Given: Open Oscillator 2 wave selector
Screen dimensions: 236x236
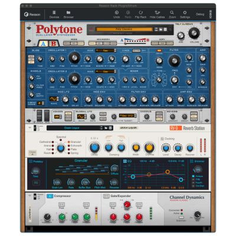Looking at the screenshot, I should coord(106,71).
